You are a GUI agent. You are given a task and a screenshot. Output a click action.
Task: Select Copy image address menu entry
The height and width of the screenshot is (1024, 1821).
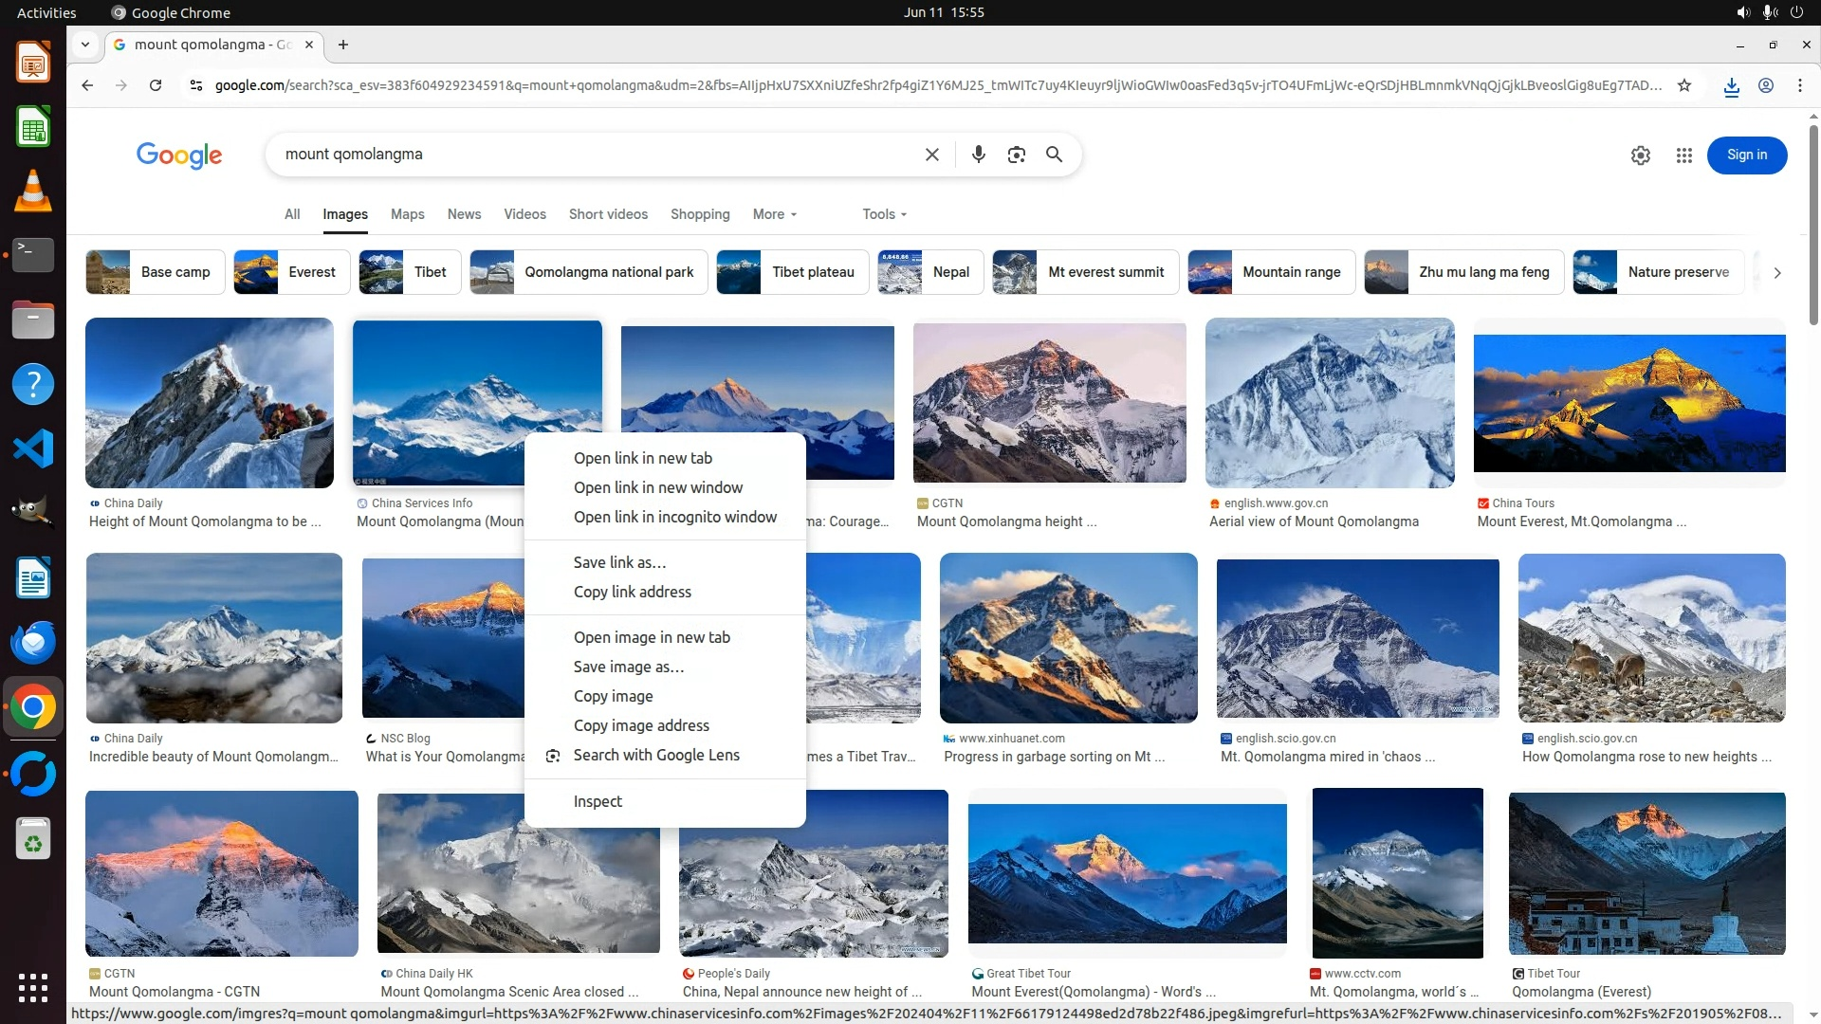pyautogui.click(x=641, y=725)
